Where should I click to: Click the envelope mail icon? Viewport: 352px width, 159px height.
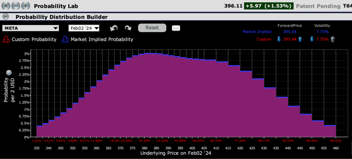tap(176, 28)
